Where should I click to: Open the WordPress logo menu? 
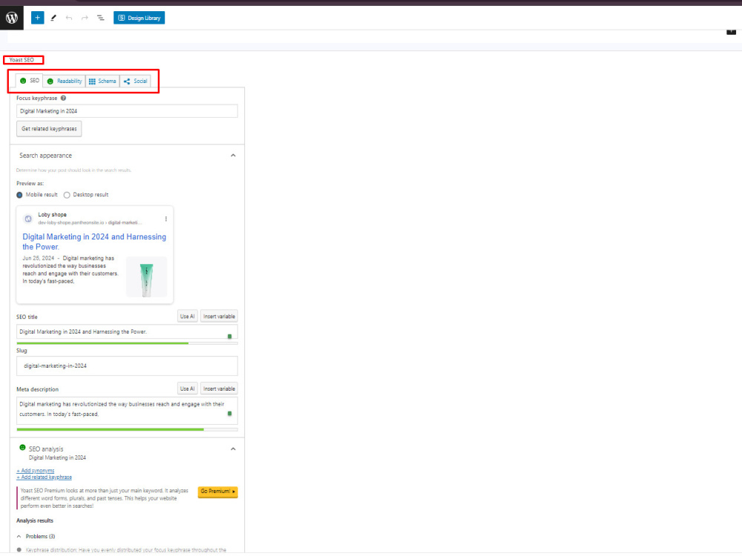coord(12,18)
